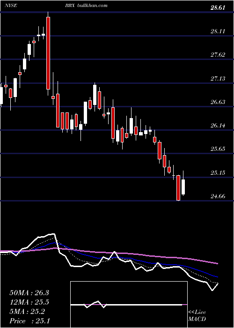This screenshot has width=234, height=328.
Task: Click the Price : 25.1 value
Action: tap(29, 321)
